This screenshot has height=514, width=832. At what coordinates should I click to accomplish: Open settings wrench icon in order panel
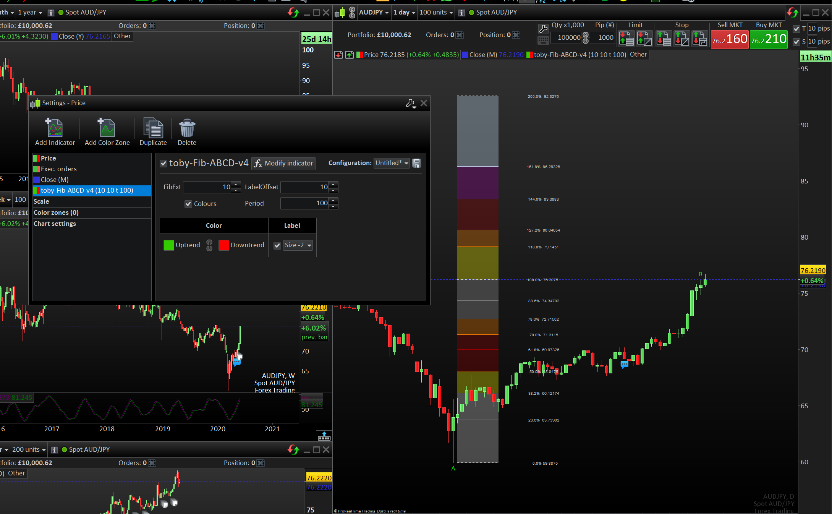coord(543,29)
